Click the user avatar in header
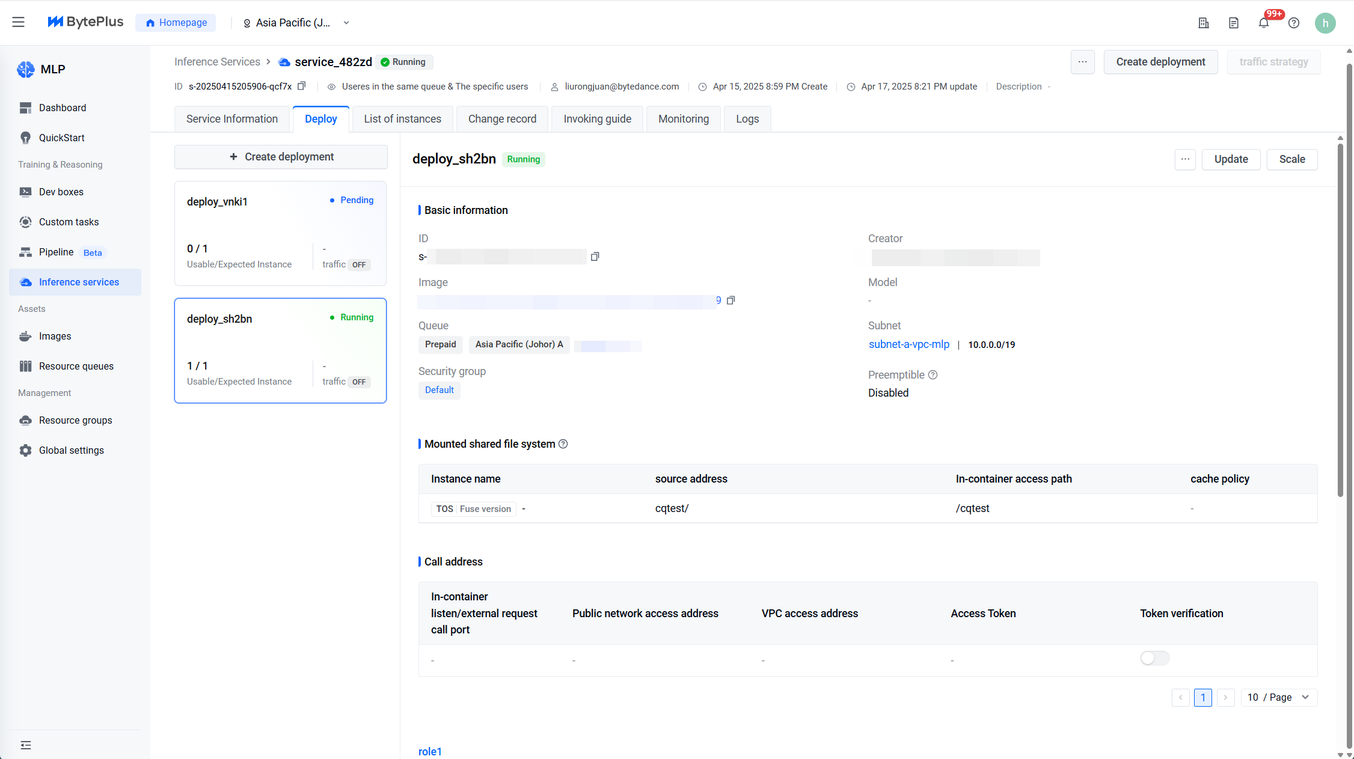The width and height of the screenshot is (1354, 759). click(x=1325, y=23)
